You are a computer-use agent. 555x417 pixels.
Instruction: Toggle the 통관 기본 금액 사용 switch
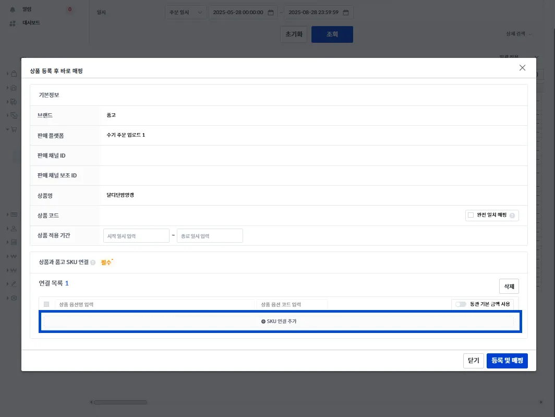coord(461,304)
